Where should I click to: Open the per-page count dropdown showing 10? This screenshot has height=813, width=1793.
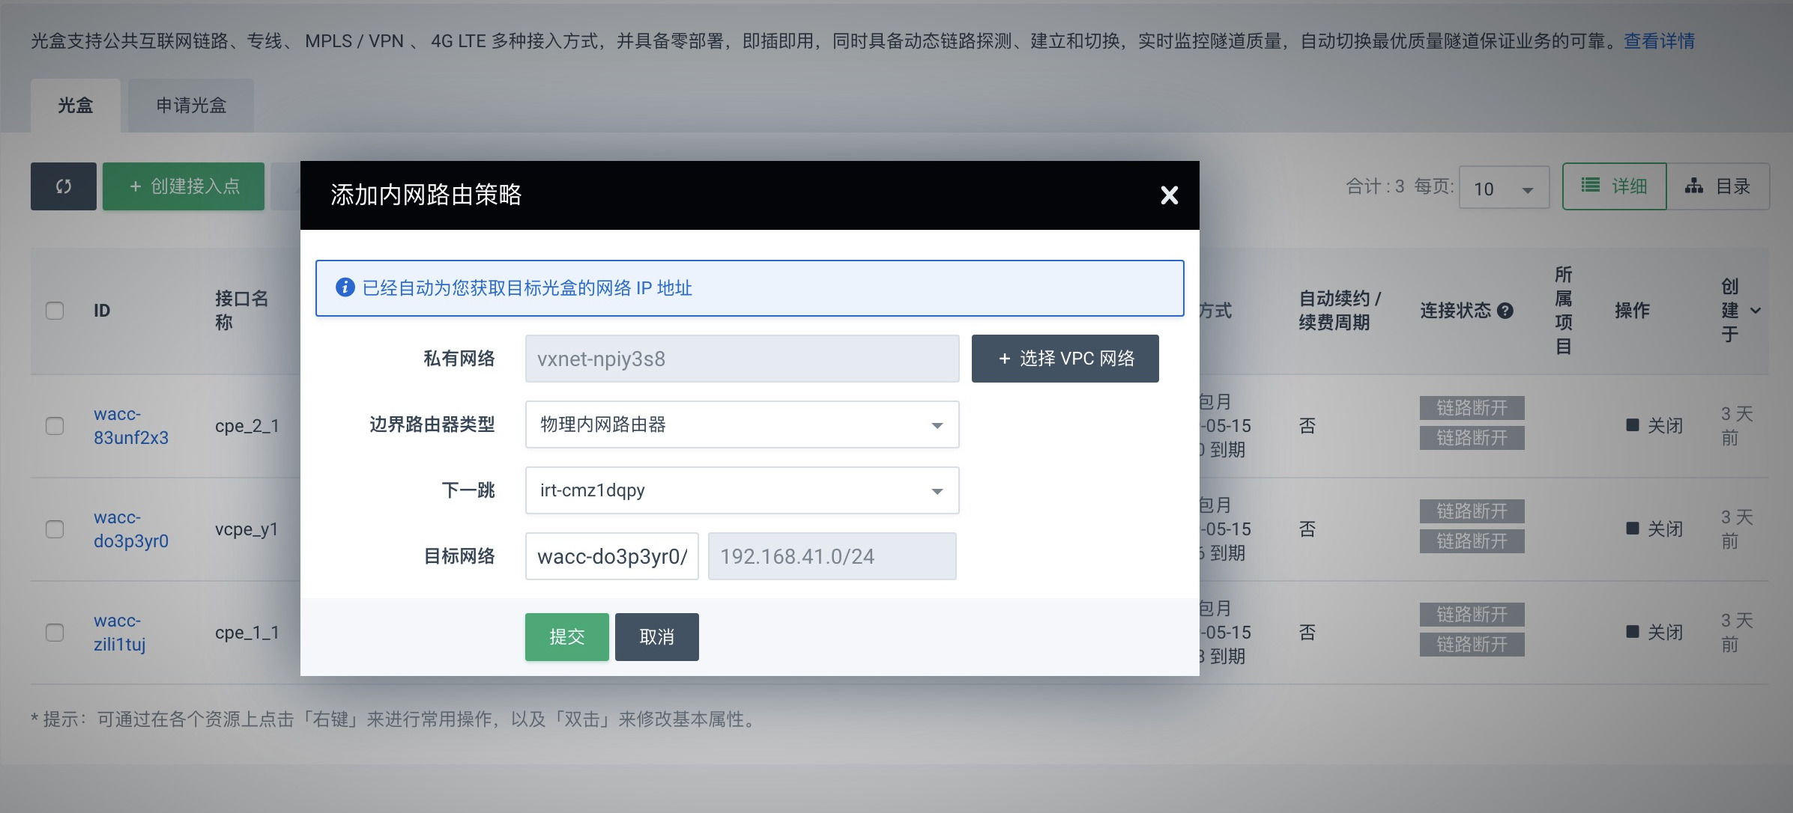pos(1504,188)
